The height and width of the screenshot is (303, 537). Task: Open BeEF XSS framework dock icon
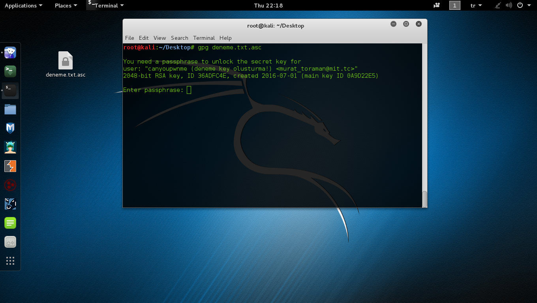coord(10,204)
